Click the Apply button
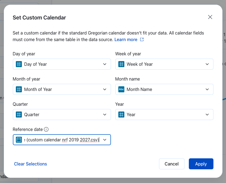Image resolution: width=226 pixels, height=183 pixels. [x=201, y=164]
